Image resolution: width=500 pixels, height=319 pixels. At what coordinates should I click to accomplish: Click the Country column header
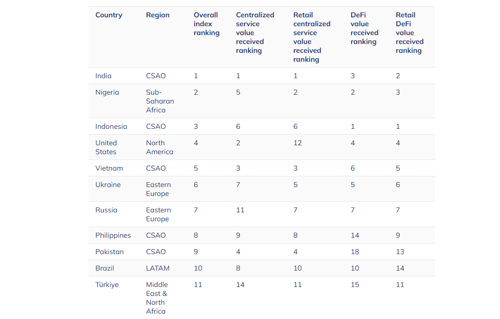click(x=108, y=15)
